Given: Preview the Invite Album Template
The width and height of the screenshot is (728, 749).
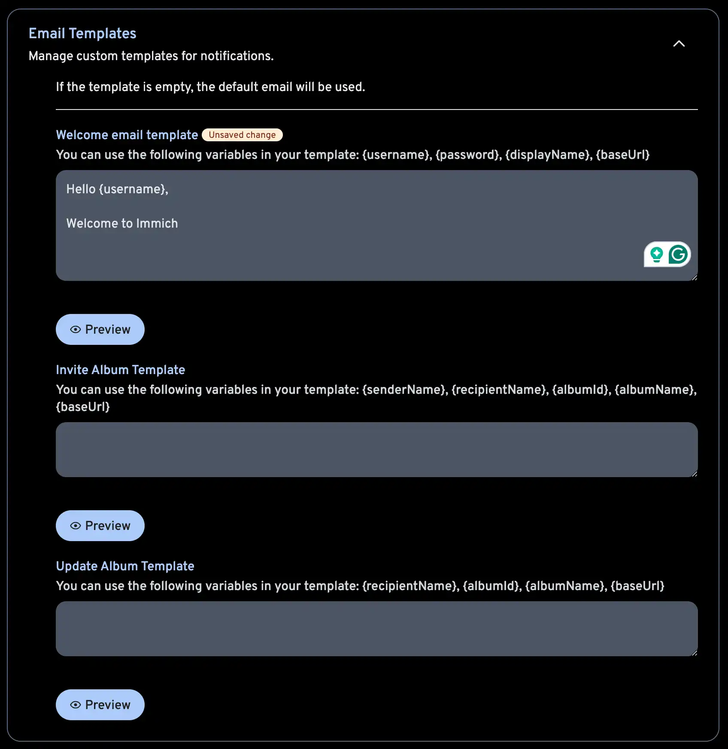Looking at the screenshot, I should 100,525.
